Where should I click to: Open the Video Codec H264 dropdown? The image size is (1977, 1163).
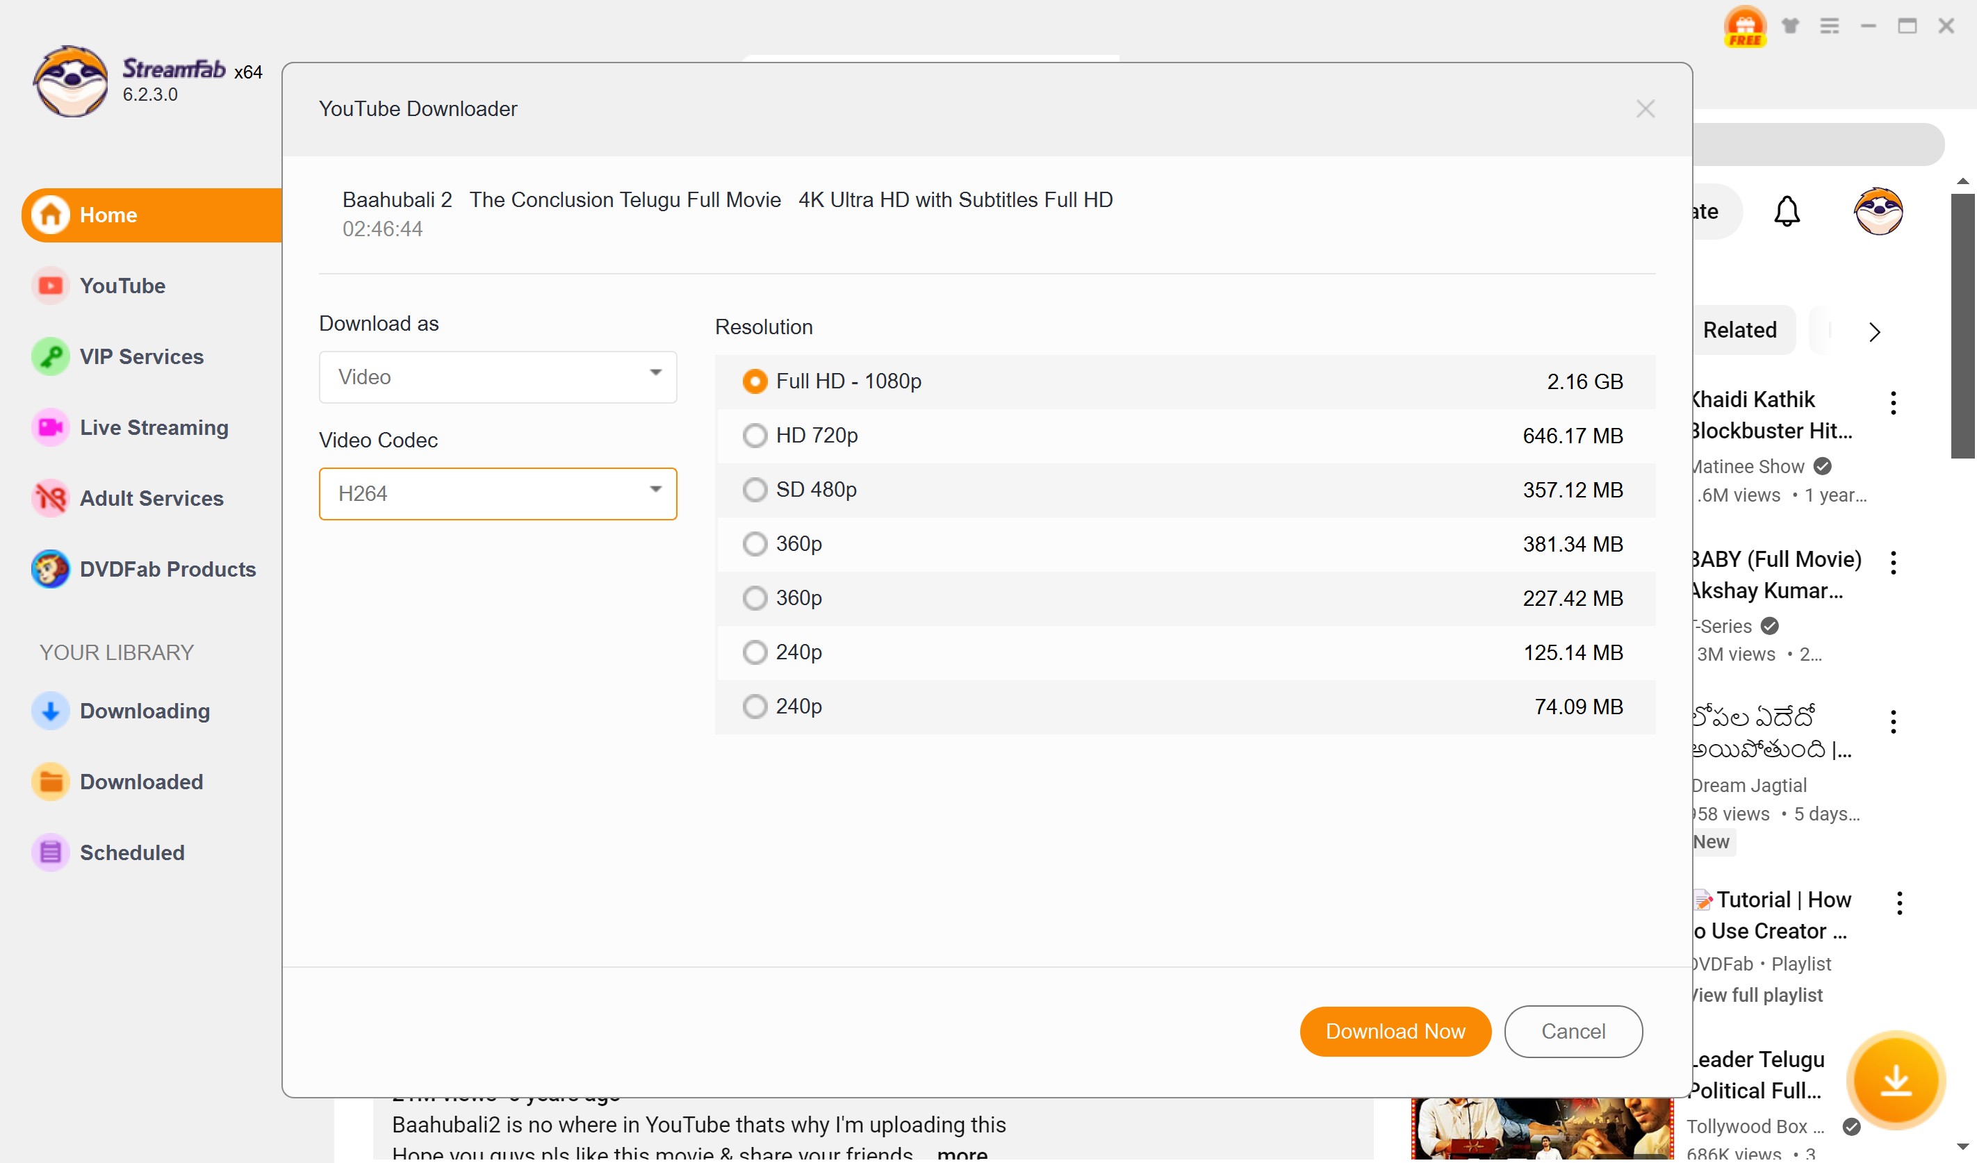click(x=498, y=493)
